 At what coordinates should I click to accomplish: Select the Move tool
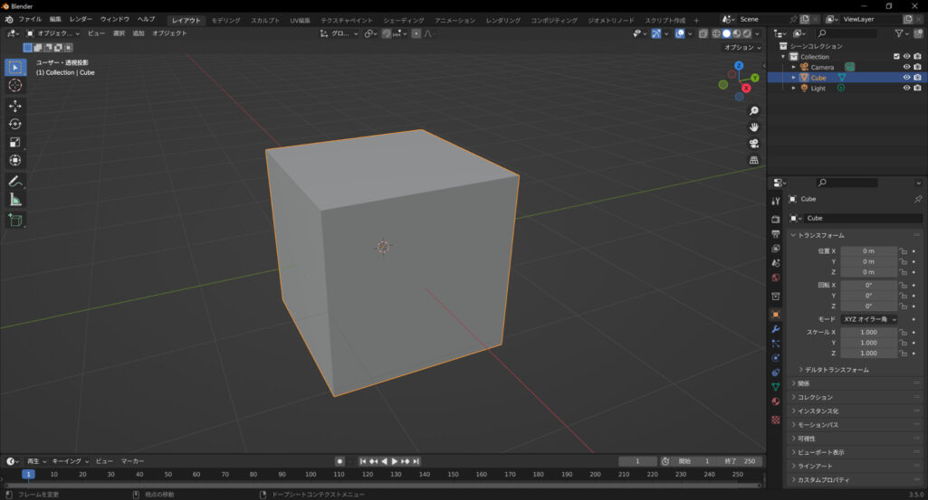[15, 107]
